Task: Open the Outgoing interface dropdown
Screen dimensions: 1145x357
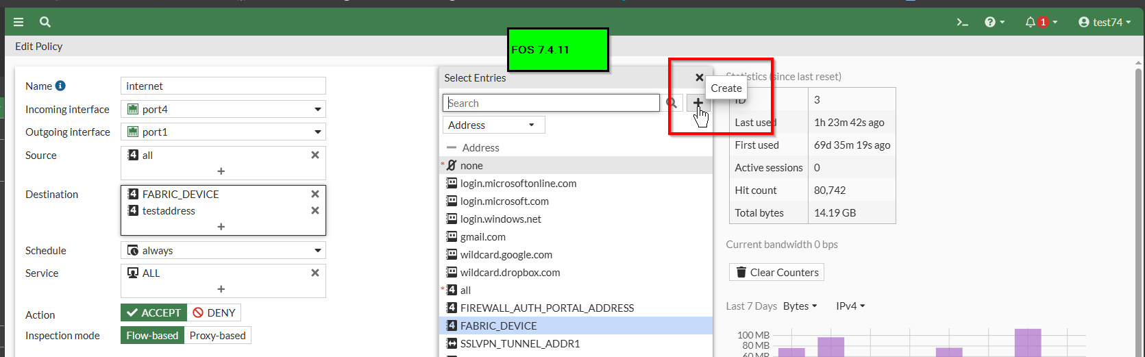Action: (x=223, y=132)
